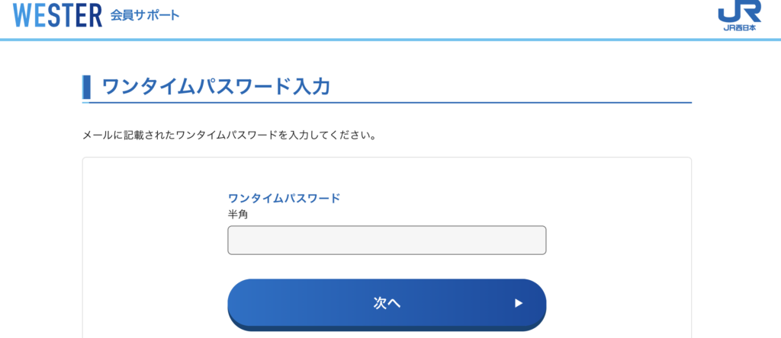This screenshot has width=781, height=338.
Task: Click into the ワンタイムパスワード input field
Action: 387,240
